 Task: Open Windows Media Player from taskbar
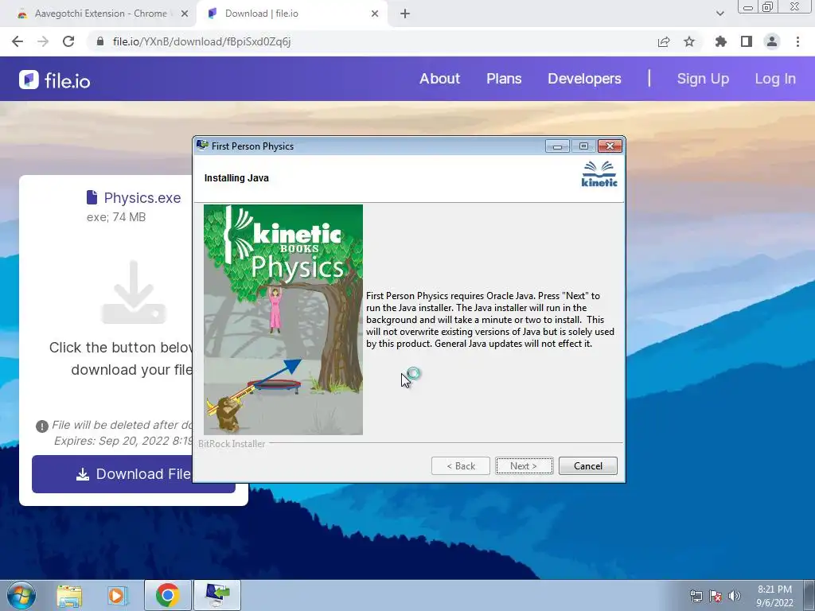click(118, 596)
